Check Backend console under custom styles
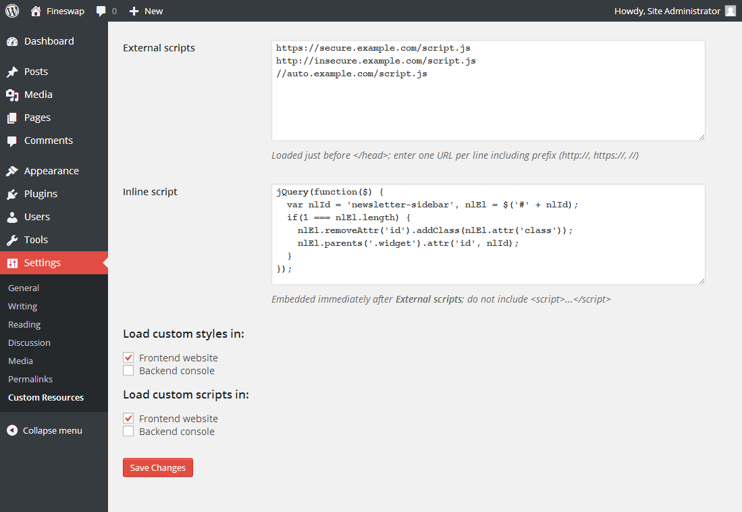Viewport: 742px width, 512px height. (128, 370)
